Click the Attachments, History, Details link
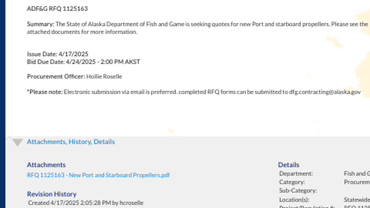The image size is (370, 208). (71, 142)
